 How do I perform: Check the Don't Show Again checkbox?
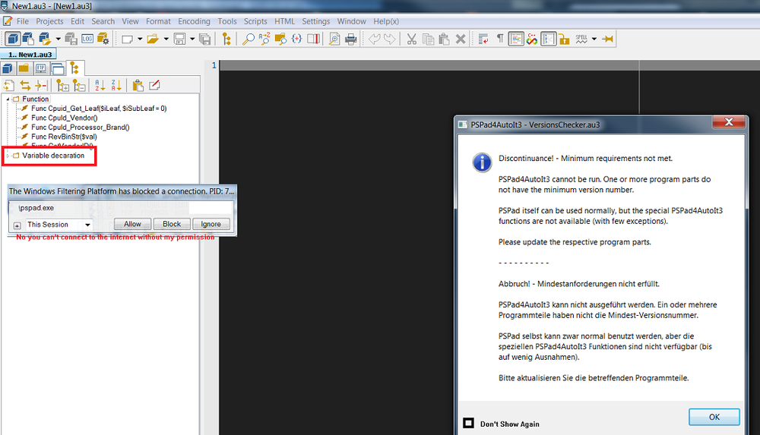coord(469,424)
